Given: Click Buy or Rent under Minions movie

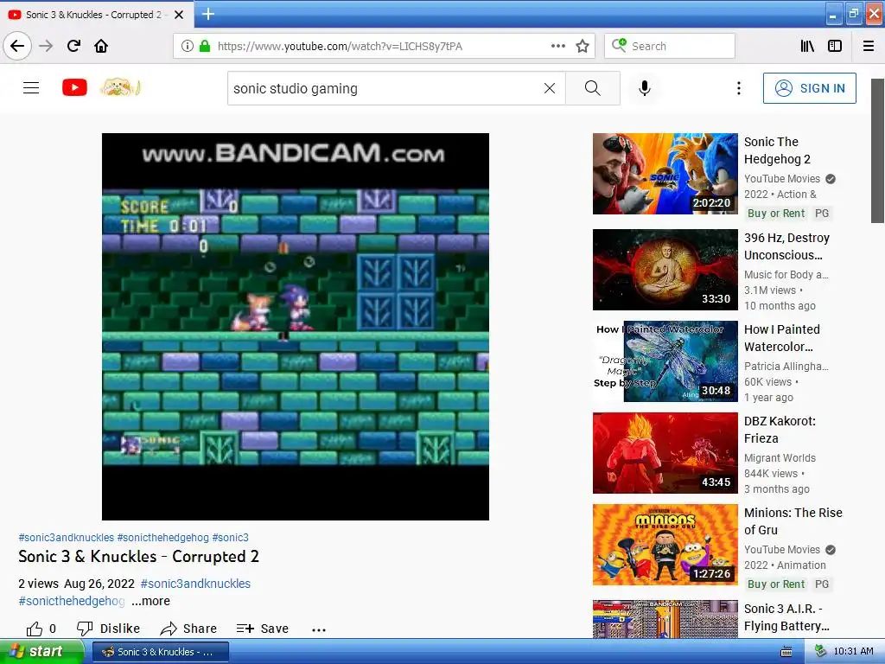Looking at the screenshot, I should coord(776,584).
